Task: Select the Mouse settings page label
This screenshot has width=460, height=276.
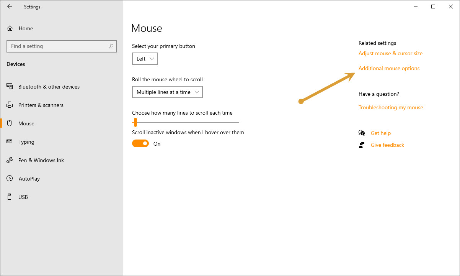Action: click(x=26, y=123)
